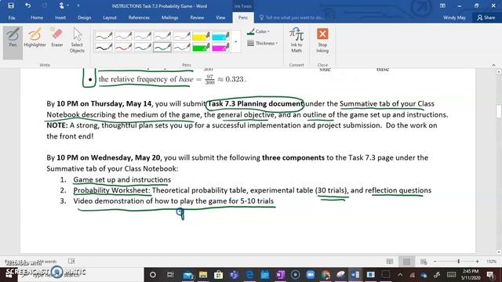502x282 pixels.
Task: Click the Windy May account name
Action: point(454,17)
